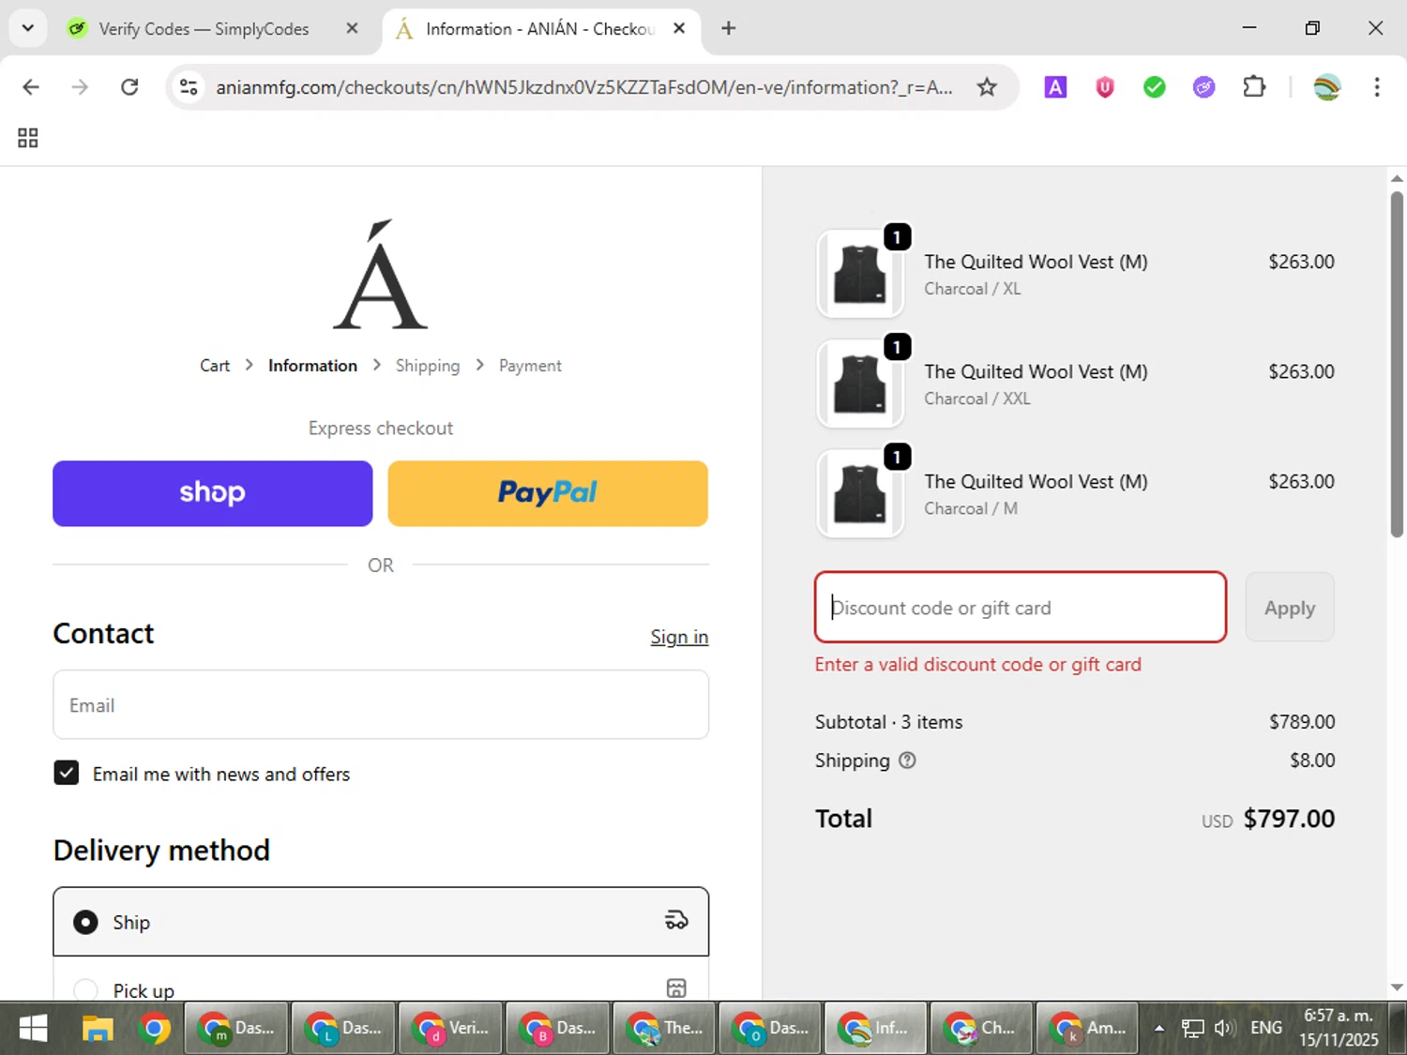Click the Information breadcrumb

pos(312,366)
